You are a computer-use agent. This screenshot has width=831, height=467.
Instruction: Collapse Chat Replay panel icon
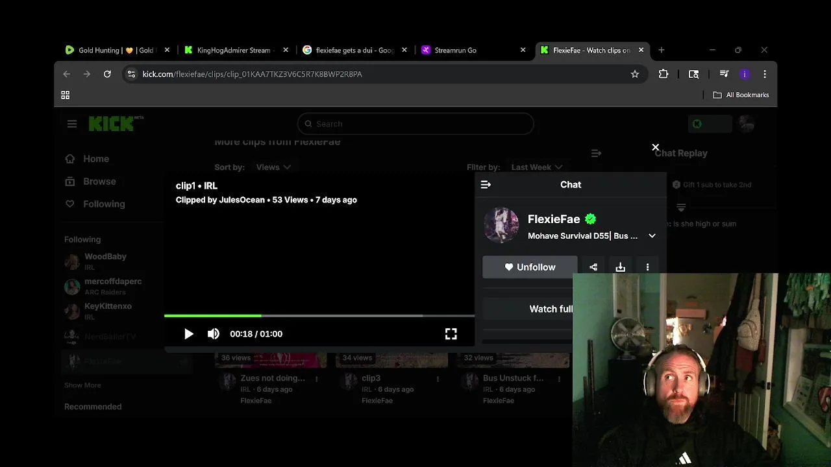[x=596, y=154]
